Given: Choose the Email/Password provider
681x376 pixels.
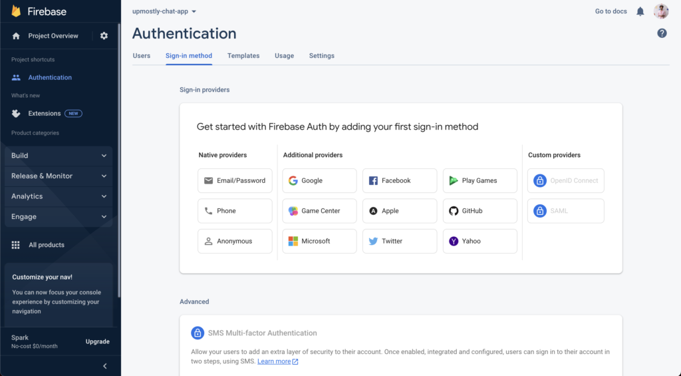Looking at the screenshot, I should 235,180.
